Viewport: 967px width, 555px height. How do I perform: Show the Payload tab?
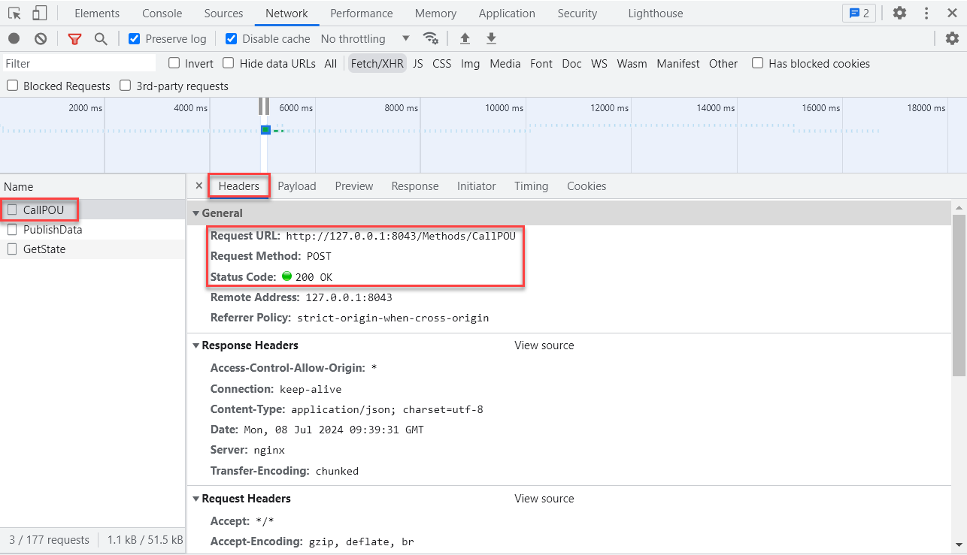pos(297,186)
